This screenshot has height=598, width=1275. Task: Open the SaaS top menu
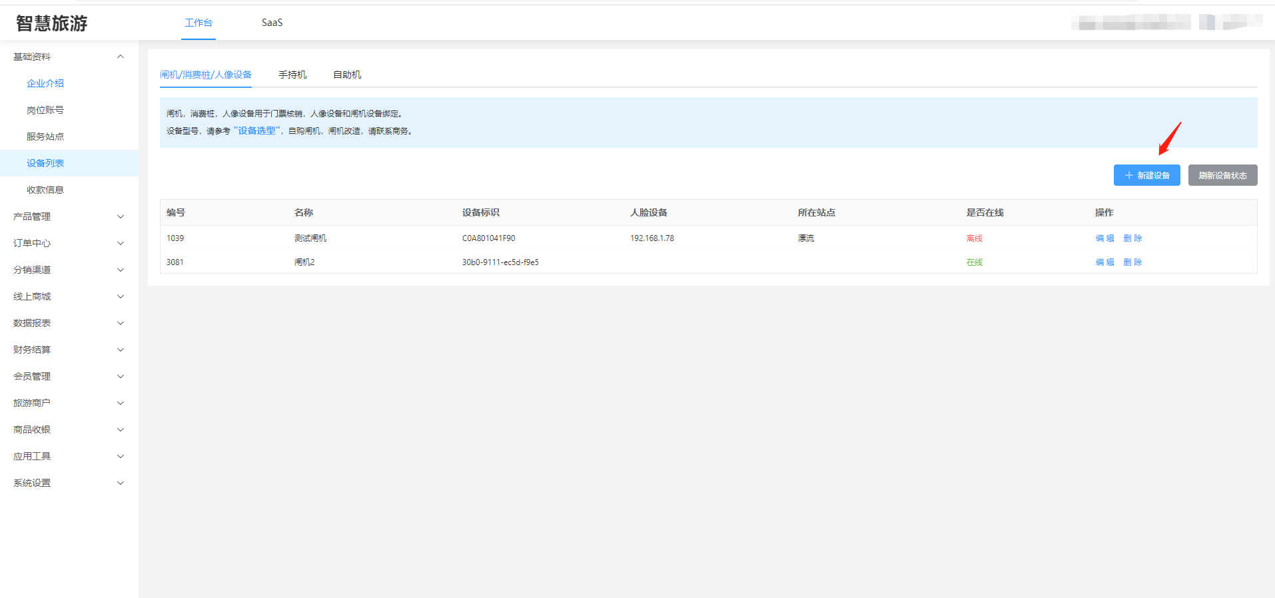(272, 23)
